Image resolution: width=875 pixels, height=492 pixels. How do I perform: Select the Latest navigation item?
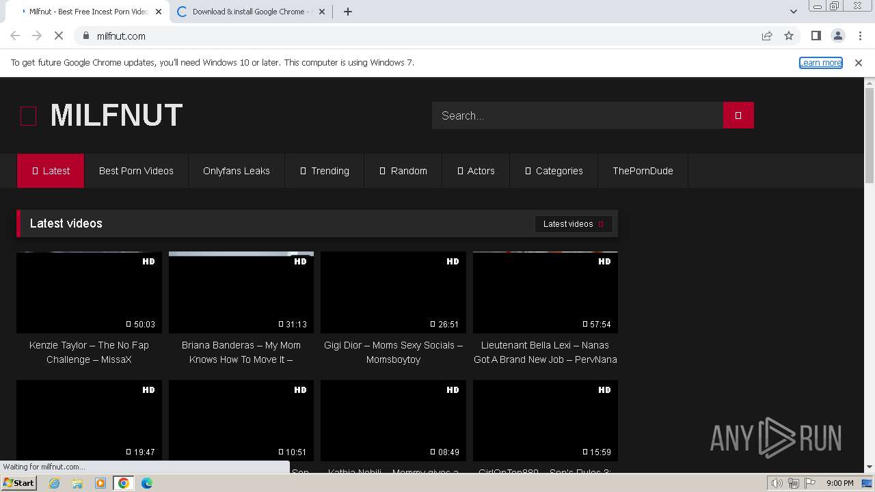point(51,171)
